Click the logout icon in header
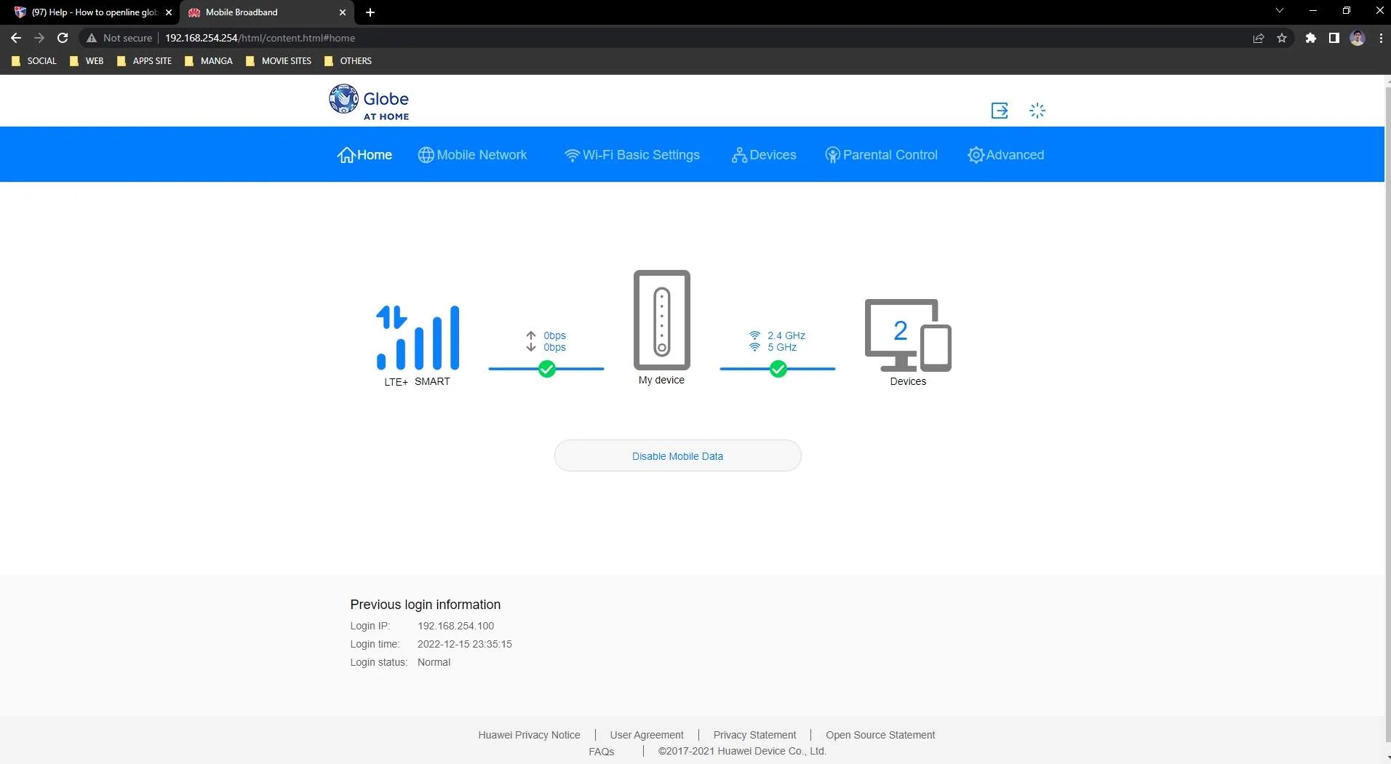1391x764 pixels. point(1000,111)
